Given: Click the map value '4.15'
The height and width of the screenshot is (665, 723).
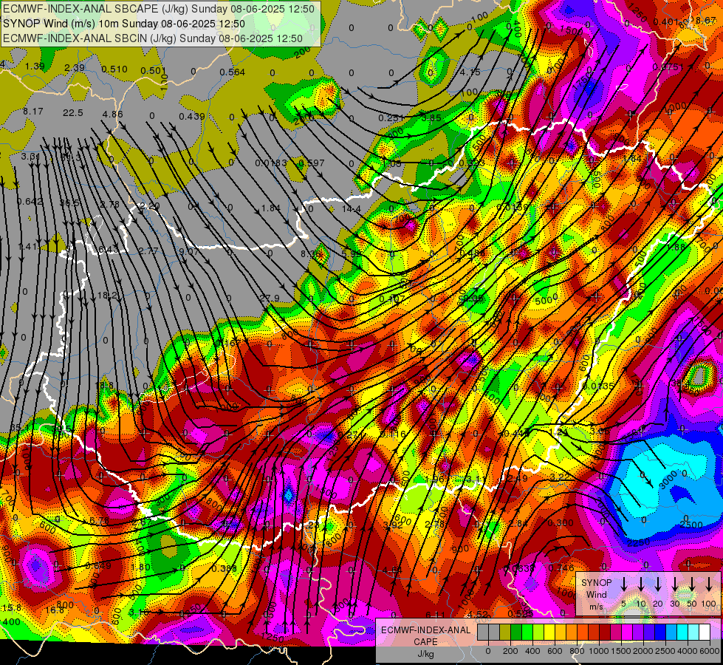Looking at the screenshot, I should click(470, 72).
